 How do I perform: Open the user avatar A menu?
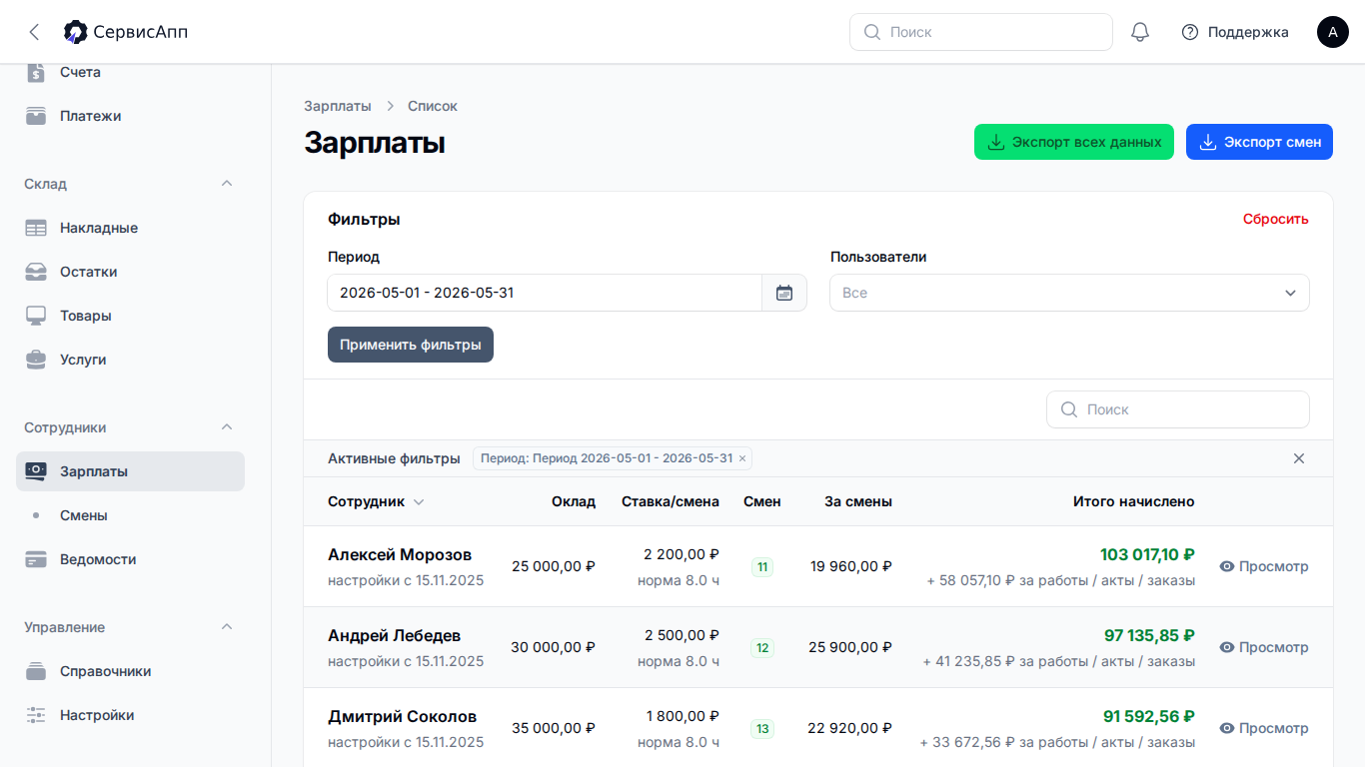pos(1333,32)
